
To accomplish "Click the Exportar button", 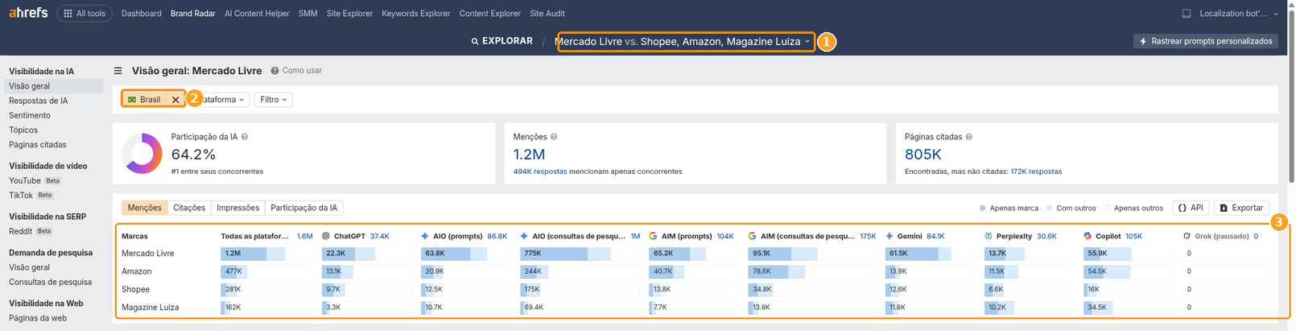I will point(1241,208).
